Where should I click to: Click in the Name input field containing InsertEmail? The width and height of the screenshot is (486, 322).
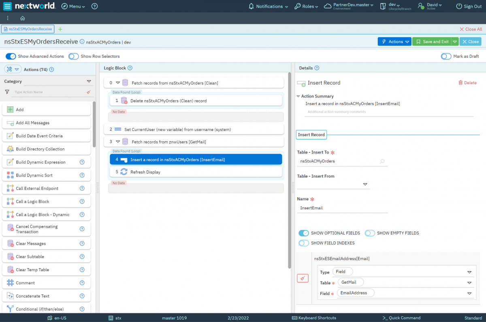pos(342,208)
